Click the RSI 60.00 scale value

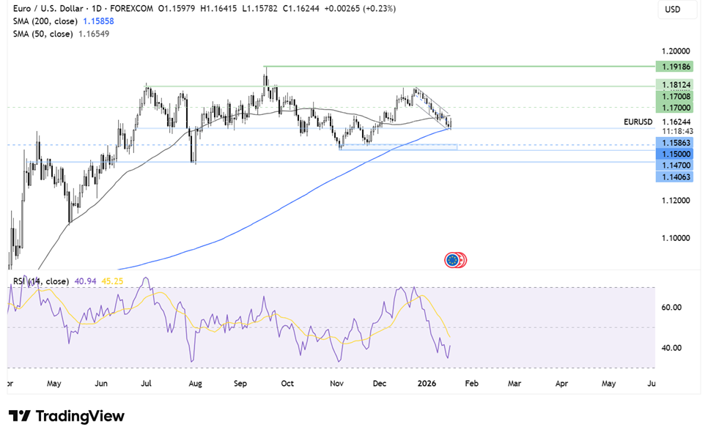(672, 308)
